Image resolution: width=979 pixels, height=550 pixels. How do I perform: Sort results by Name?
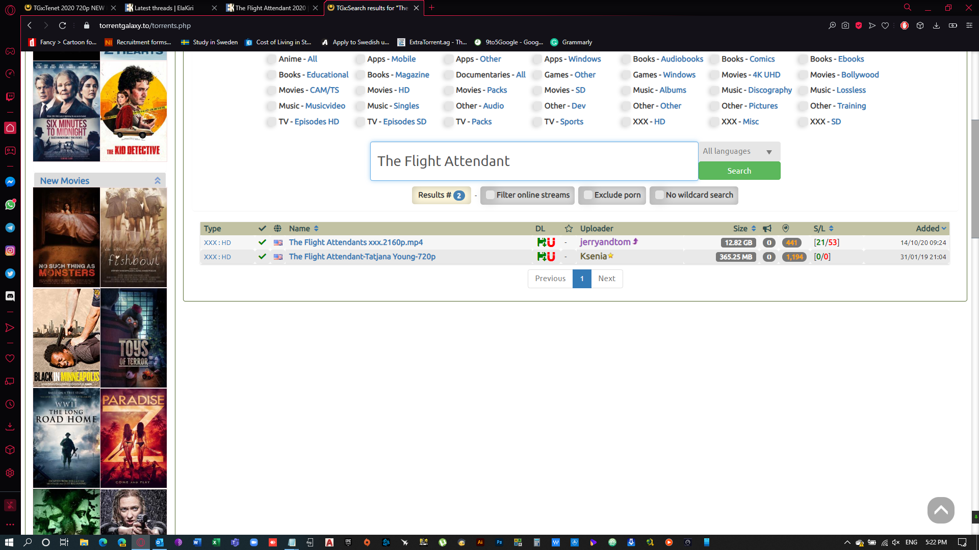(x=304, y=229)
